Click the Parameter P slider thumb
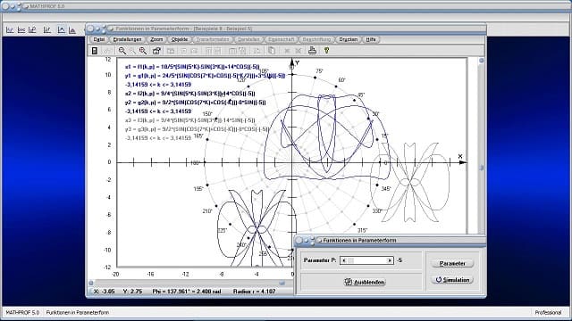The width and height of the screenshot is (572, 321). click(x=350, y=260)
